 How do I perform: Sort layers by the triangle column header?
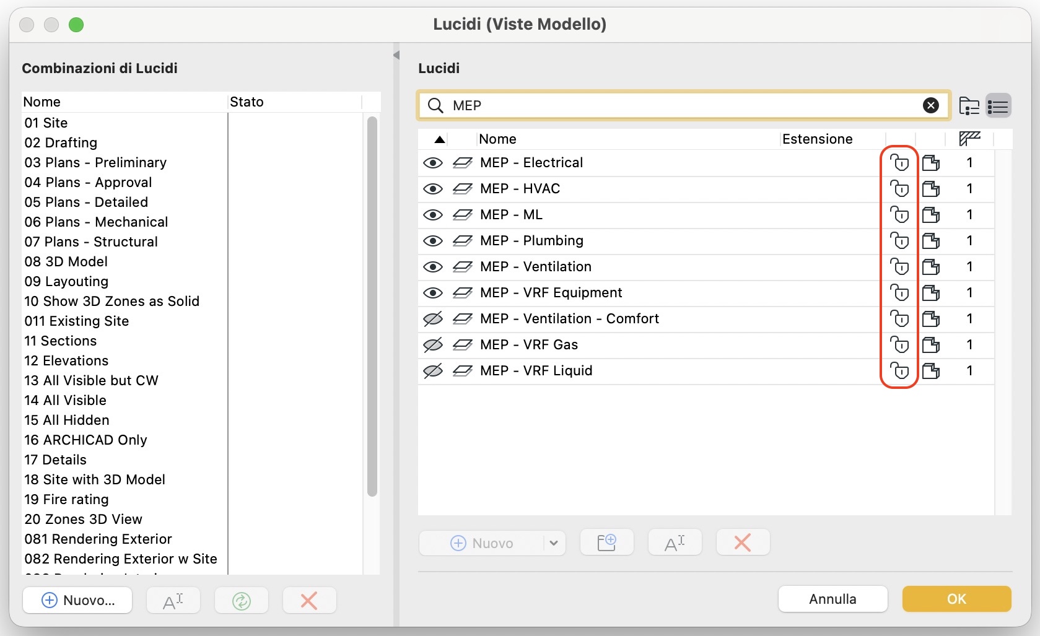click(x=439, y=139)
